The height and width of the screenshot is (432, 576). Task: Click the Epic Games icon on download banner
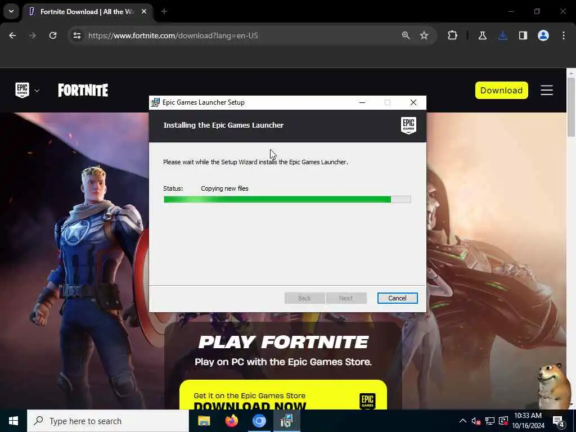[367, 400]
